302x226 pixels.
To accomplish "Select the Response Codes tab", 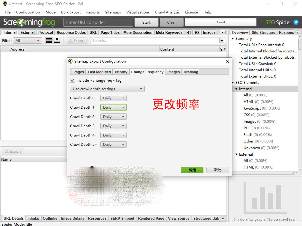I will 71,32.
